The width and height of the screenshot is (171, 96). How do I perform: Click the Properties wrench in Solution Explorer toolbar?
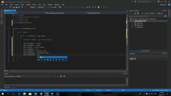[159, 14]
